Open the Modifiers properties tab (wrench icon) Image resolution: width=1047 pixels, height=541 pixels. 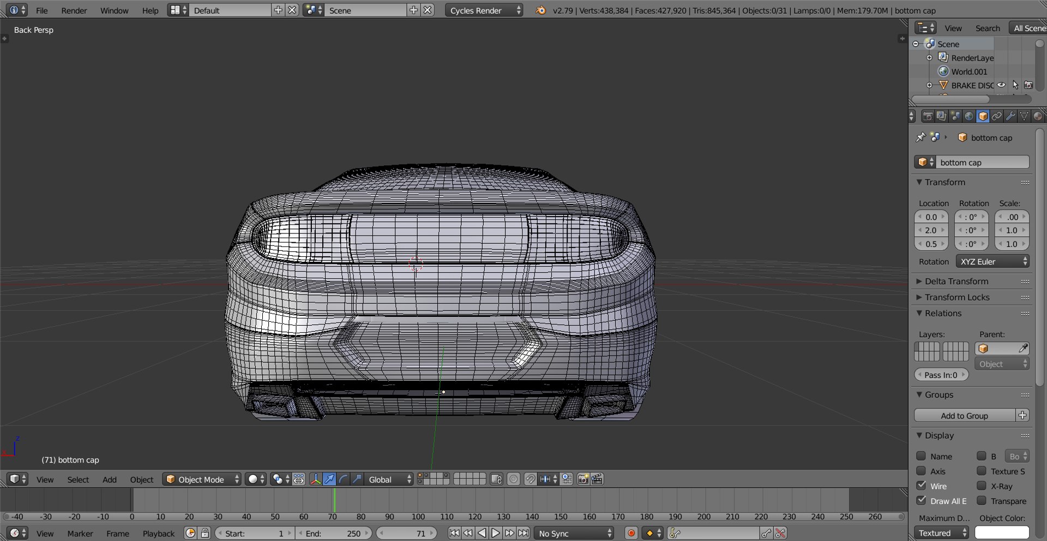click(x=1010, y=116)
